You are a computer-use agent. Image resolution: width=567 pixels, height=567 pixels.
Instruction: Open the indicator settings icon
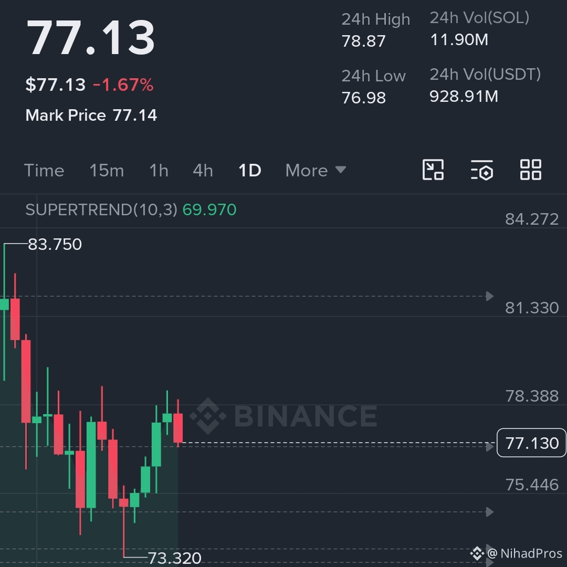click(x=481, y=170)
